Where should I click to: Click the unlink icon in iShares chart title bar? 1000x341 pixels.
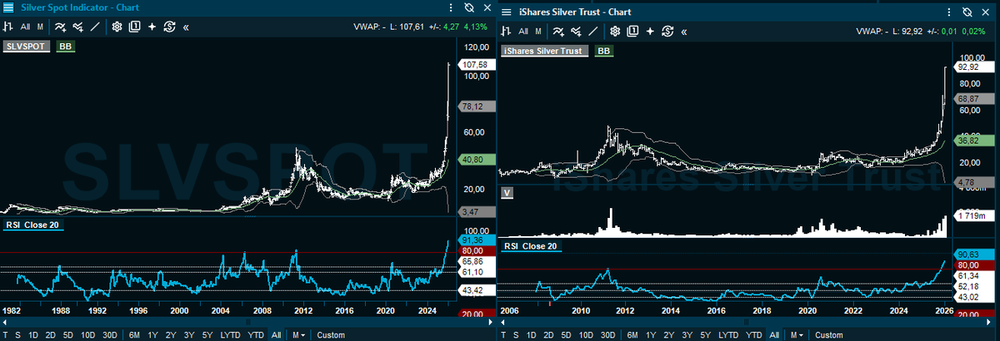967,12
